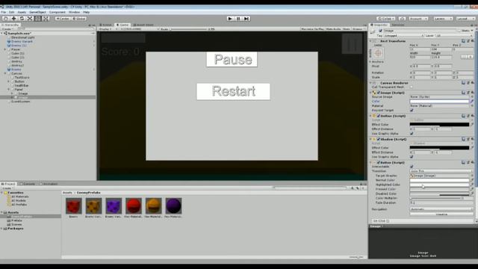
Task: Open Canvas Renderer gear settings icon
Action: pos(472,83)
